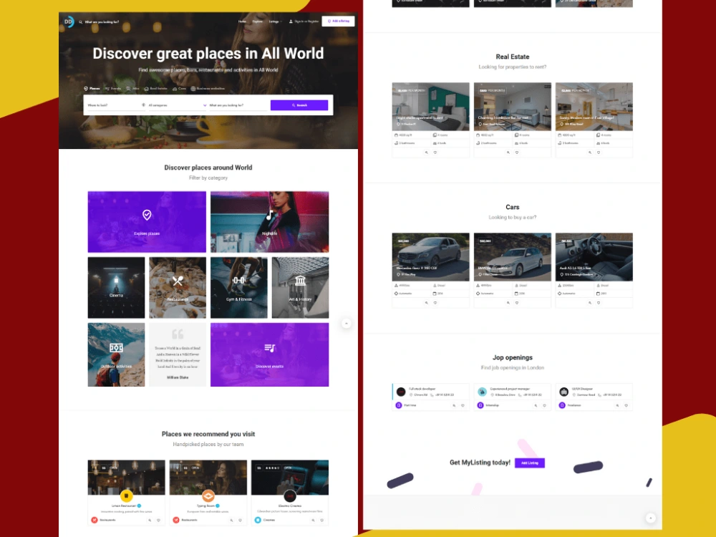The image size is (716, 537).
Task: Select the Jobs search tab
Action: [132, 89]
